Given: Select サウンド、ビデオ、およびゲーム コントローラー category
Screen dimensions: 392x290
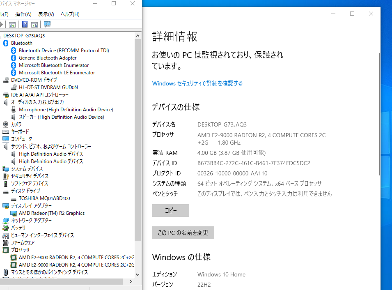Looking at the screenshot, I should (x=51, y=146).
